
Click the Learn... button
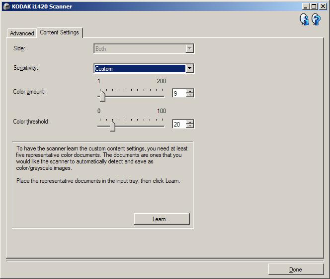click(x=162, y=219)
